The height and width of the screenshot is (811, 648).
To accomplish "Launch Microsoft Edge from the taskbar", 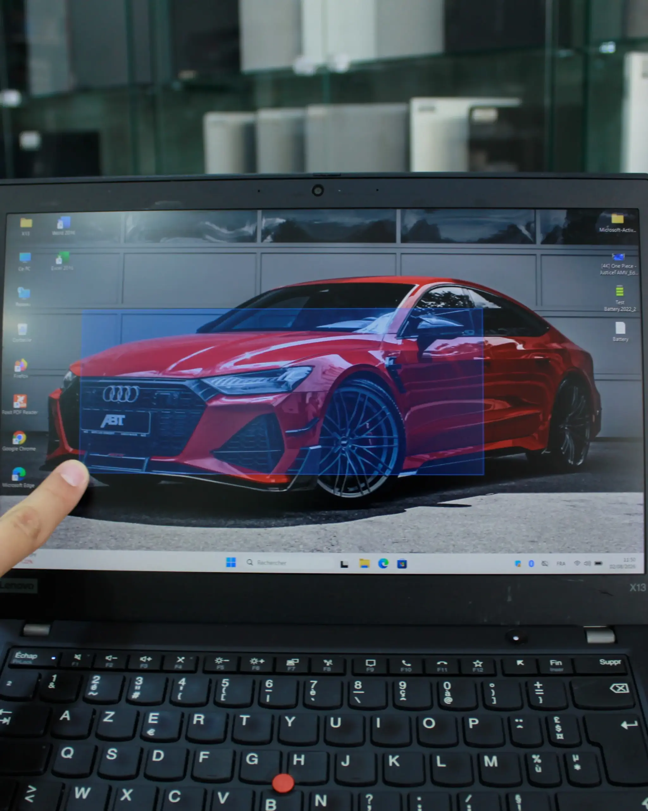I will coord(383,563).
